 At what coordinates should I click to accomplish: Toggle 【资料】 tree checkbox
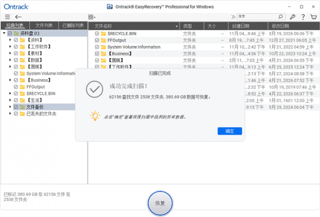point(16,40)
